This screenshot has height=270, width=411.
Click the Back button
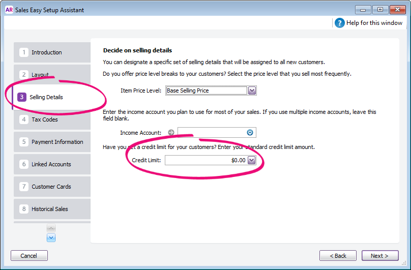point(337,256)
